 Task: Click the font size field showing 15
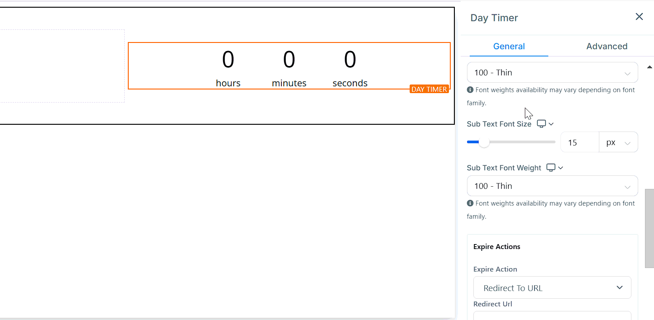579,142
